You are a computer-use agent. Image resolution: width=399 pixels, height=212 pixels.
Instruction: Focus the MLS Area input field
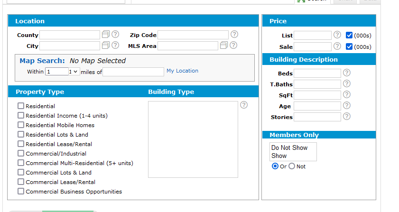(x=188, y=46)
